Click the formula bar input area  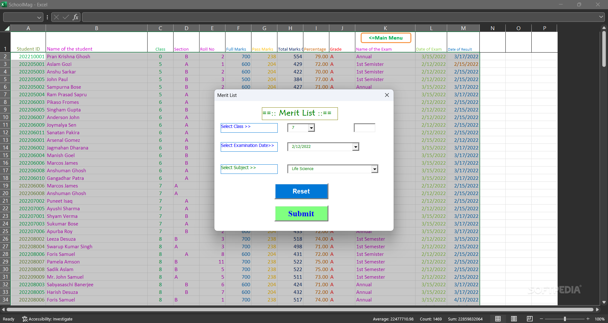point(340,17)
